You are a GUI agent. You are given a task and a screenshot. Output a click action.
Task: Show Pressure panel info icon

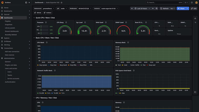[x=46, y=23]
